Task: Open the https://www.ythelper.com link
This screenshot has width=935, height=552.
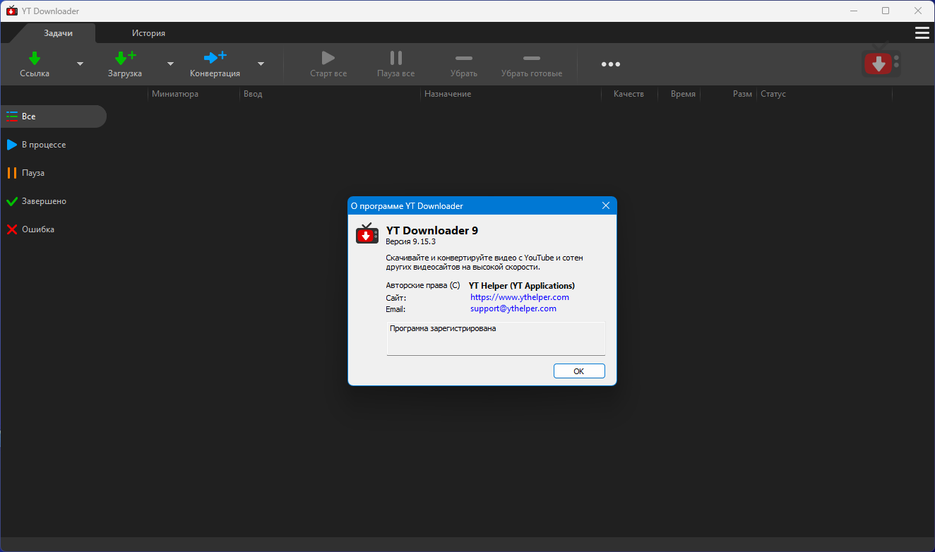Action: [x=520, y=297]
